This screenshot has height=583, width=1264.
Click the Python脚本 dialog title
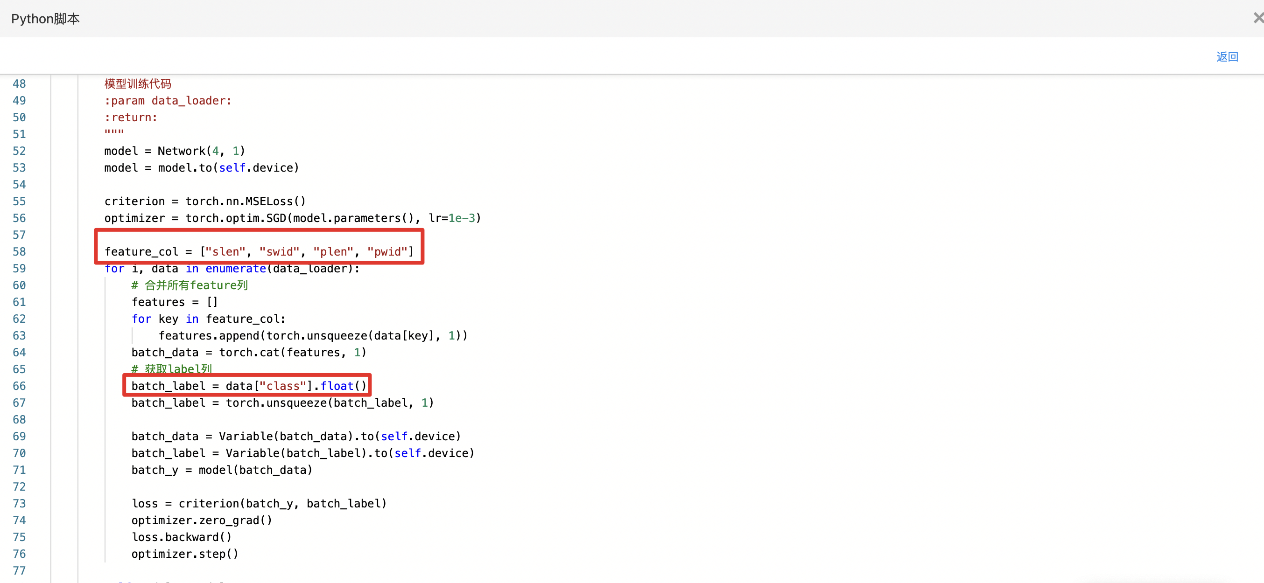click(x=45, y=19)
